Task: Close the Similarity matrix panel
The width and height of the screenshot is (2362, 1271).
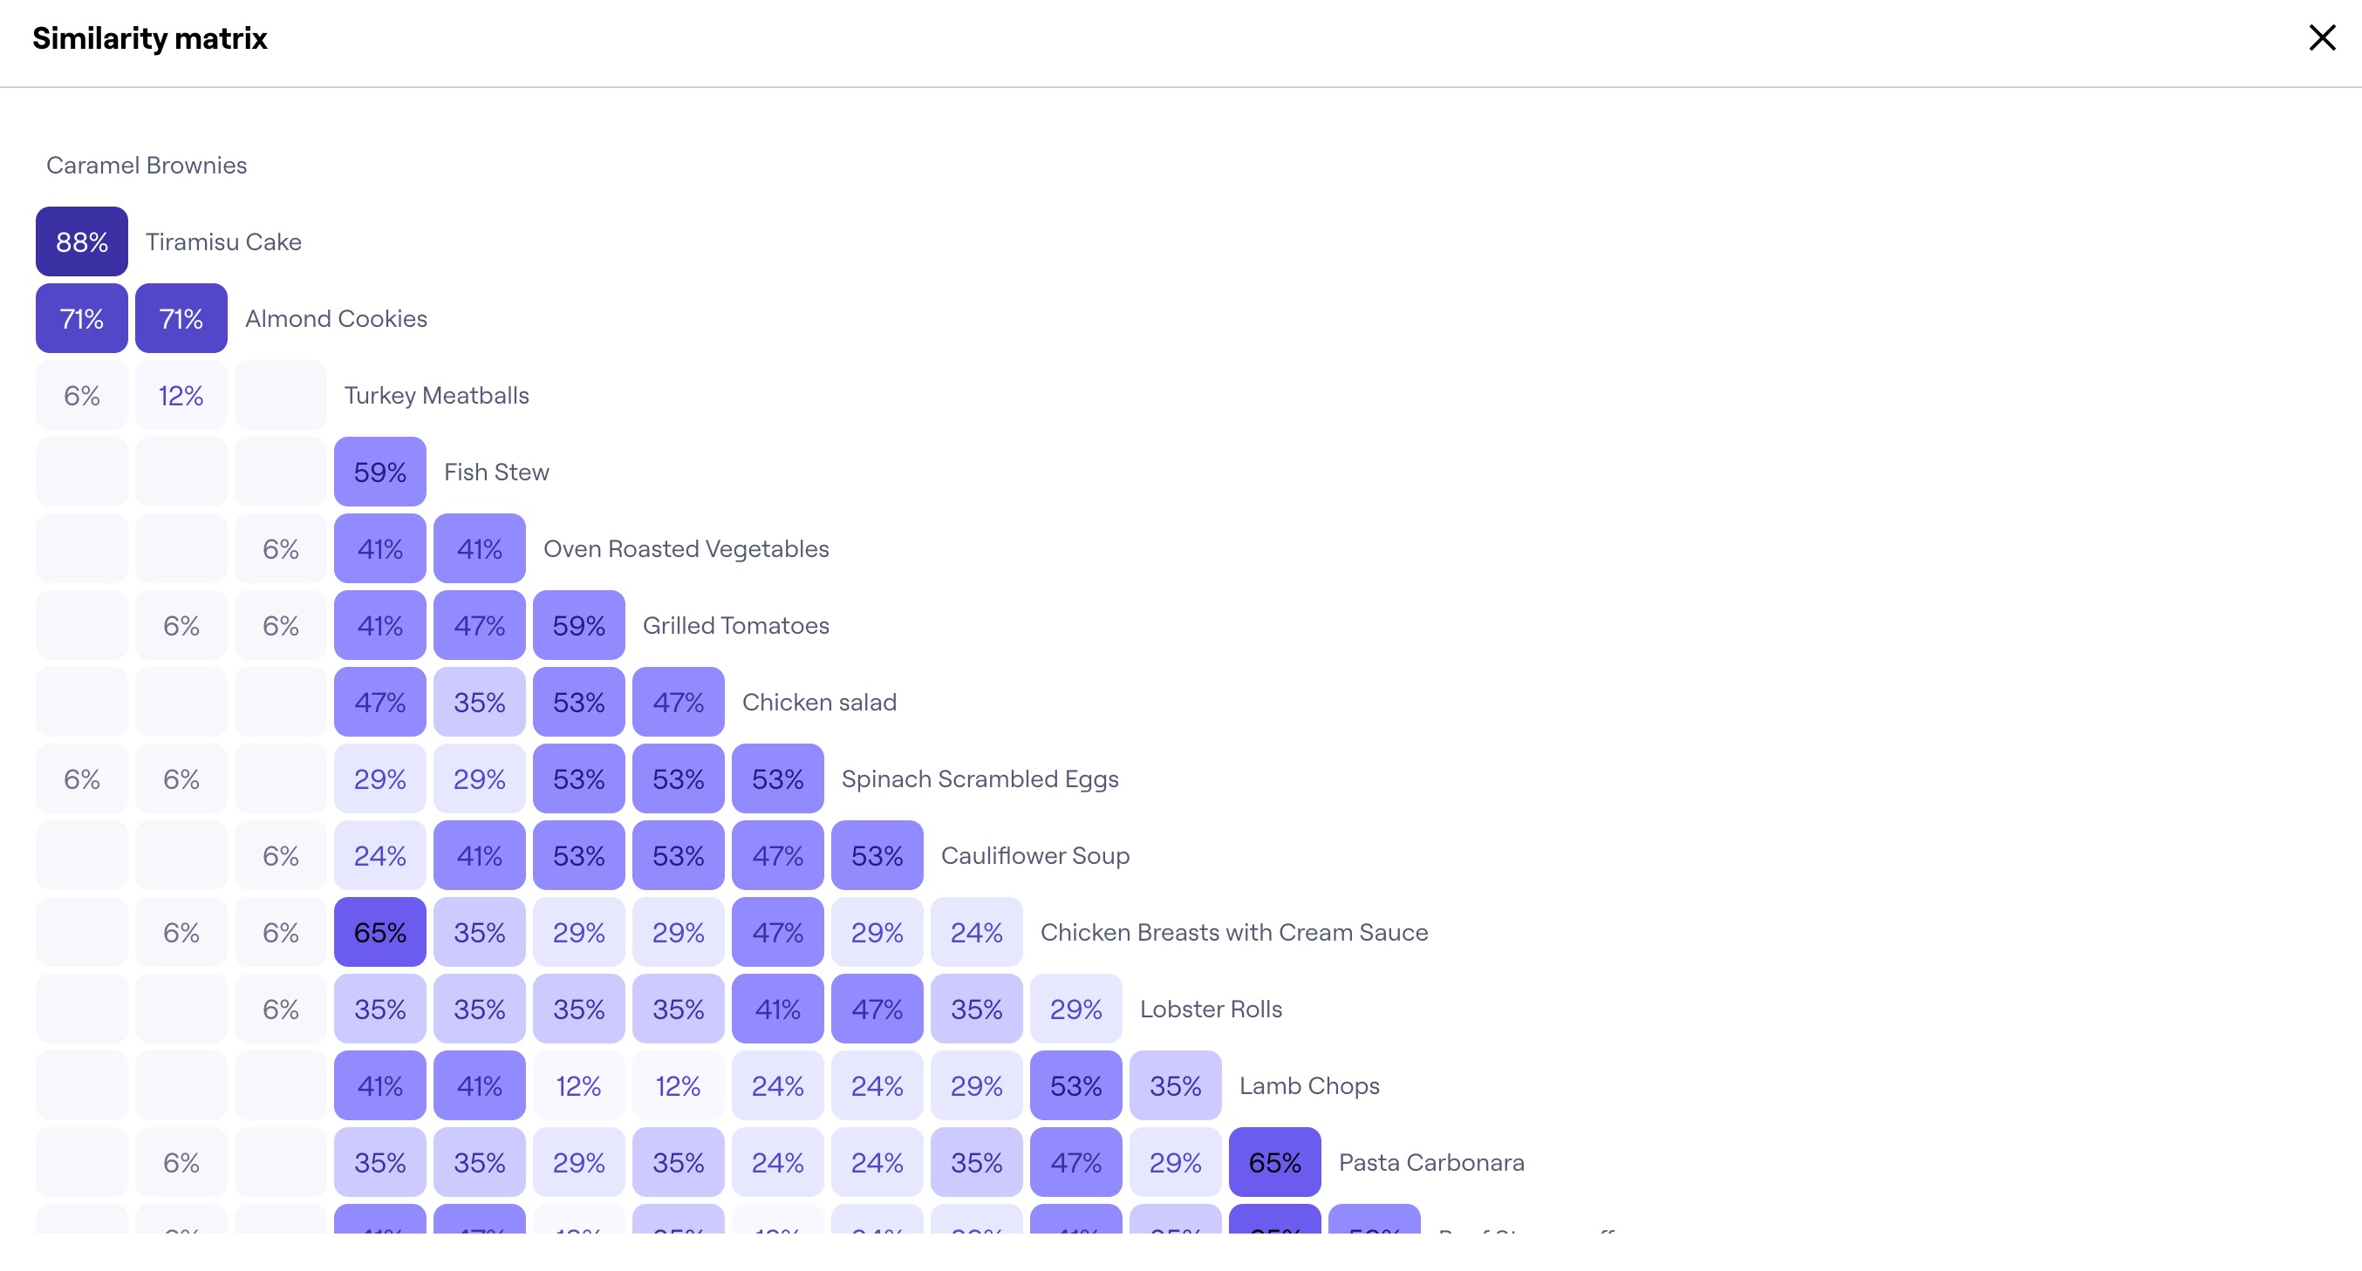Action: (2324, 36)
